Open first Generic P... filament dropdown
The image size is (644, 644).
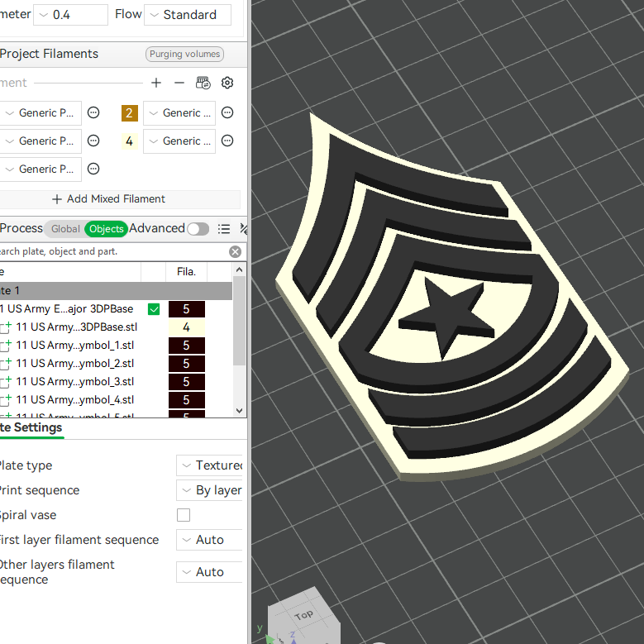41,113
